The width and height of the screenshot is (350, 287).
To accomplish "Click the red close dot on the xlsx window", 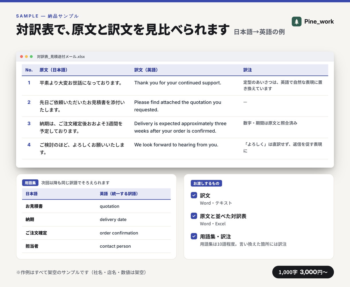I will click(x=22, y=57).
